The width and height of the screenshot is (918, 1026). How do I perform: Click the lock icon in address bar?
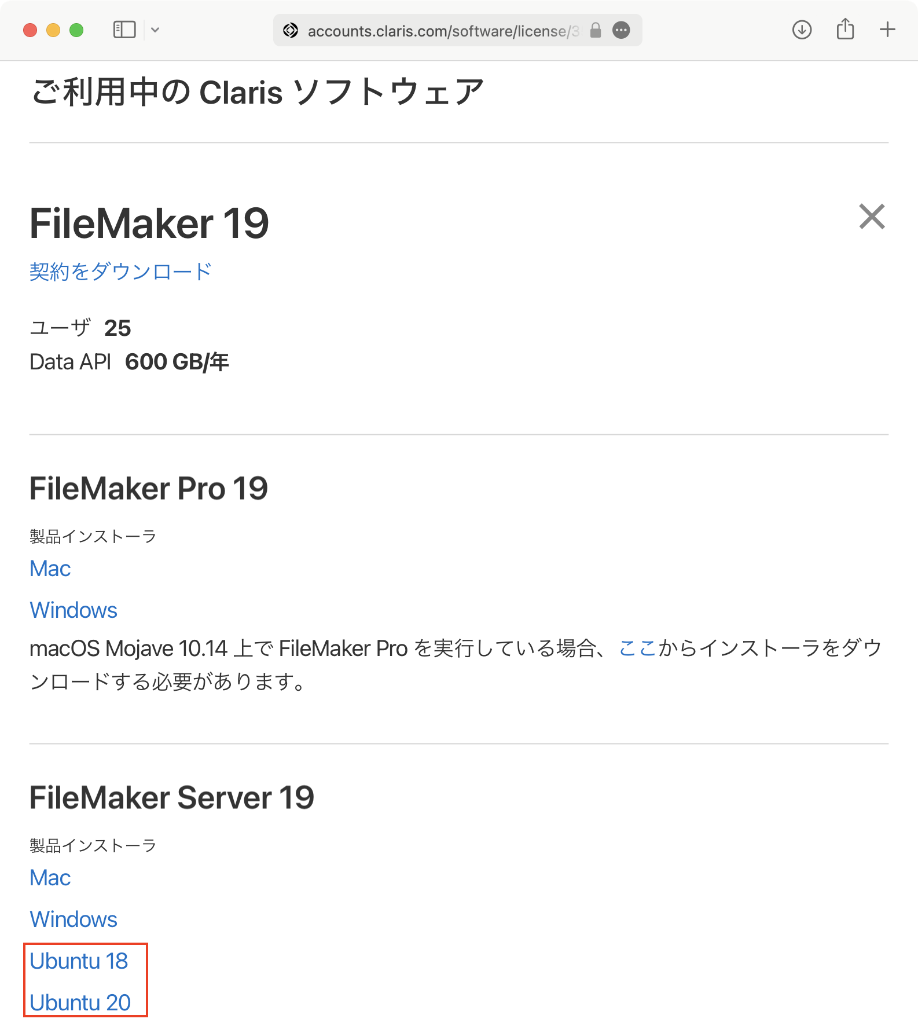tap(594, 31)
